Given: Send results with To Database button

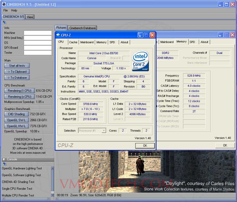Looking at the screenshot, I should (x=17, y=78).
